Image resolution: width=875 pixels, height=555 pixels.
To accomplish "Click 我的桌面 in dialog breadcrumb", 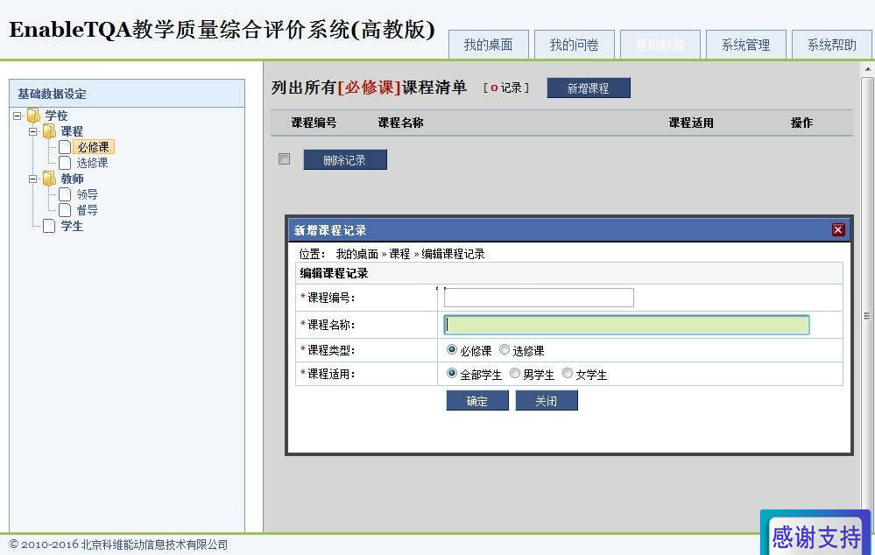I will click(x=357, y=254).
